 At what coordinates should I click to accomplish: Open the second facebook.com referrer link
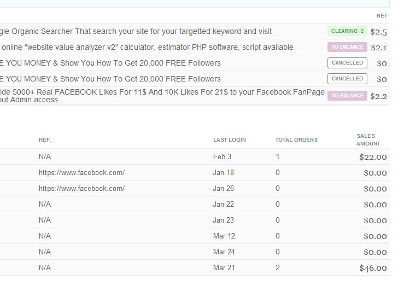(x=81, y=189)
